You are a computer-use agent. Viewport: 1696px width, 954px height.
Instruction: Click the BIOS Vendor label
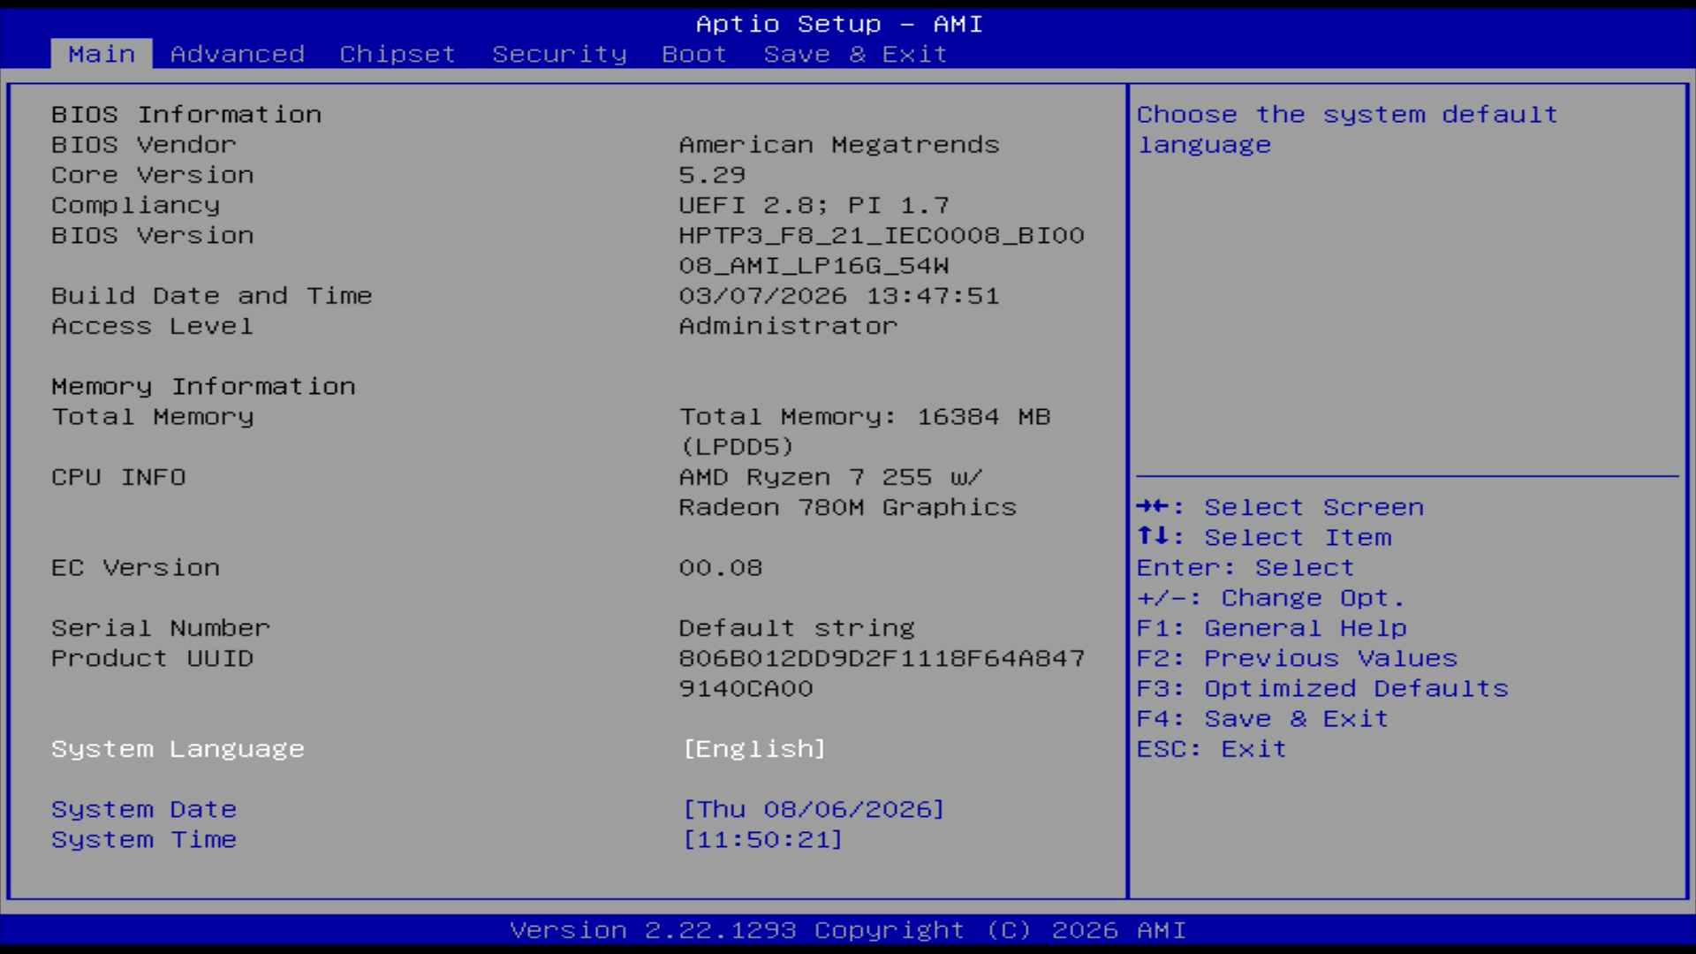[144, 145]
